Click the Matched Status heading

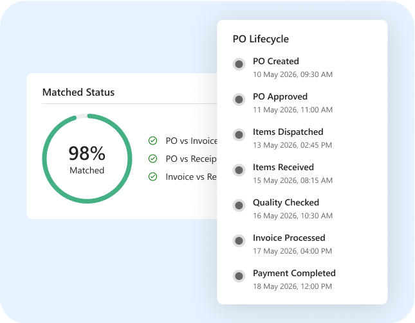tap(78, 92)
